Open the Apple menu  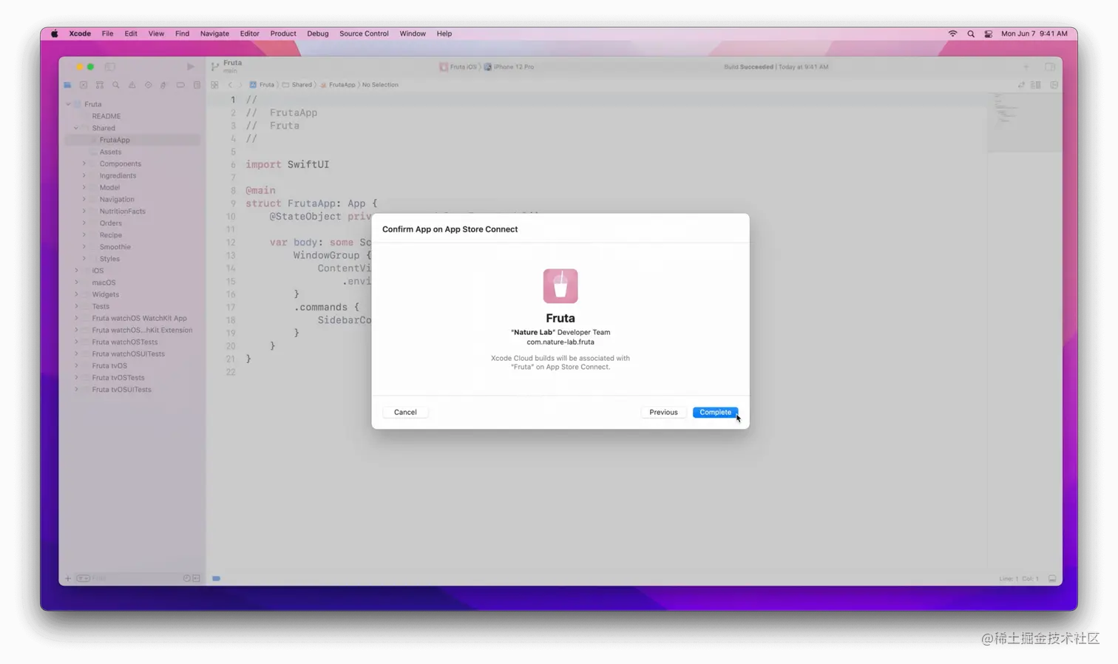click(x=54, y=33)
